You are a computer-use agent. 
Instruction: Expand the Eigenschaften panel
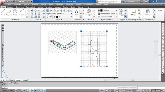107,20
